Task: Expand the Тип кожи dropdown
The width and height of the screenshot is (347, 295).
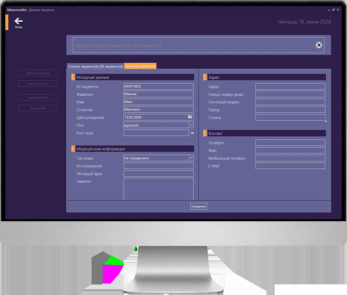Action: click(x=191, y=158)
